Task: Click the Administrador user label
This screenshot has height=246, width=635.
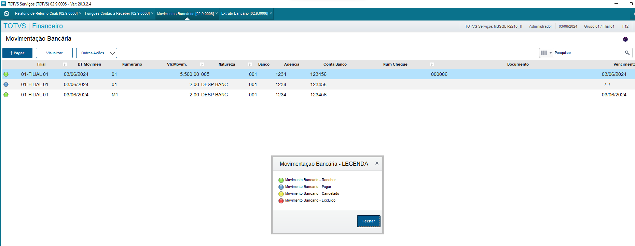Action: pyautogui.click(x=540, y=26)
